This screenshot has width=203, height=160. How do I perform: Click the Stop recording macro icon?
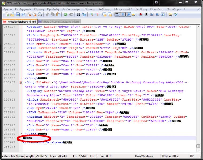pyautogui.click(x=146, y=14)
